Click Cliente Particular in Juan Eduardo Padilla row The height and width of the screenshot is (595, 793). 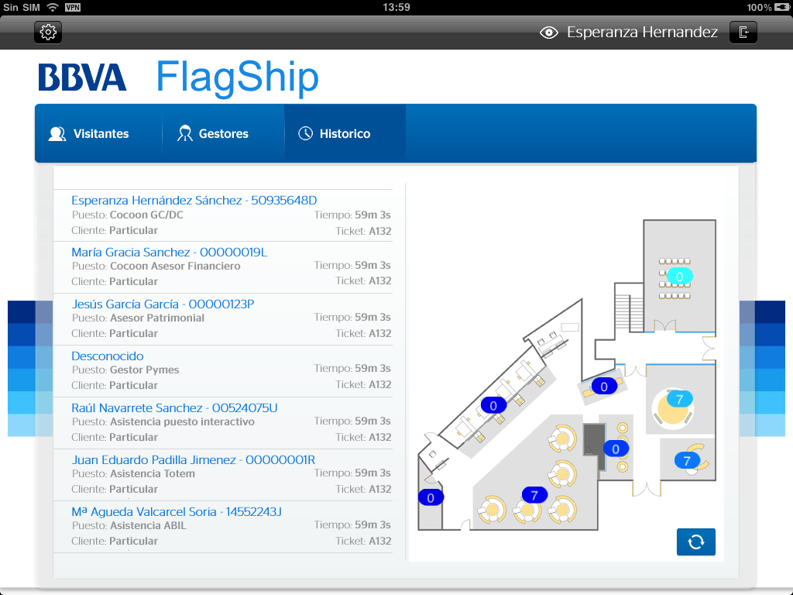[x=115, y=490]
